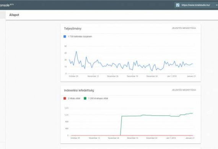Image resolution: width=218 pixels, height=149 pixels.
Task: Click 'October 29' on the Indexelési lefedettség axis
Action: click(75, 138)
